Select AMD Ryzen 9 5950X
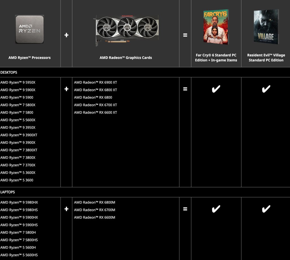Viewport: 290px width, 260px height. (x=18, y=82)
